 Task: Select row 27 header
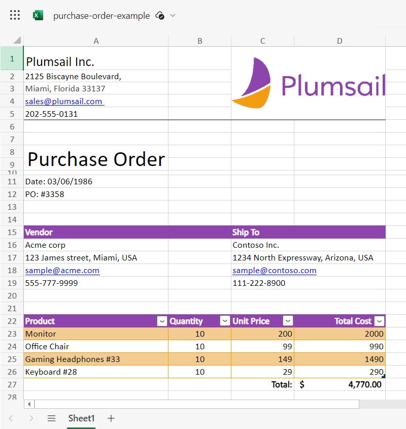[x=12, y=384]
